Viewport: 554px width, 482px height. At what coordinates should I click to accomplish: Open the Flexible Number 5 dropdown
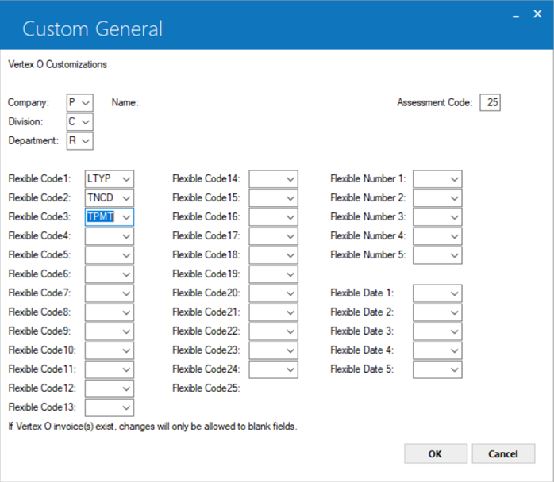point(437,255)
